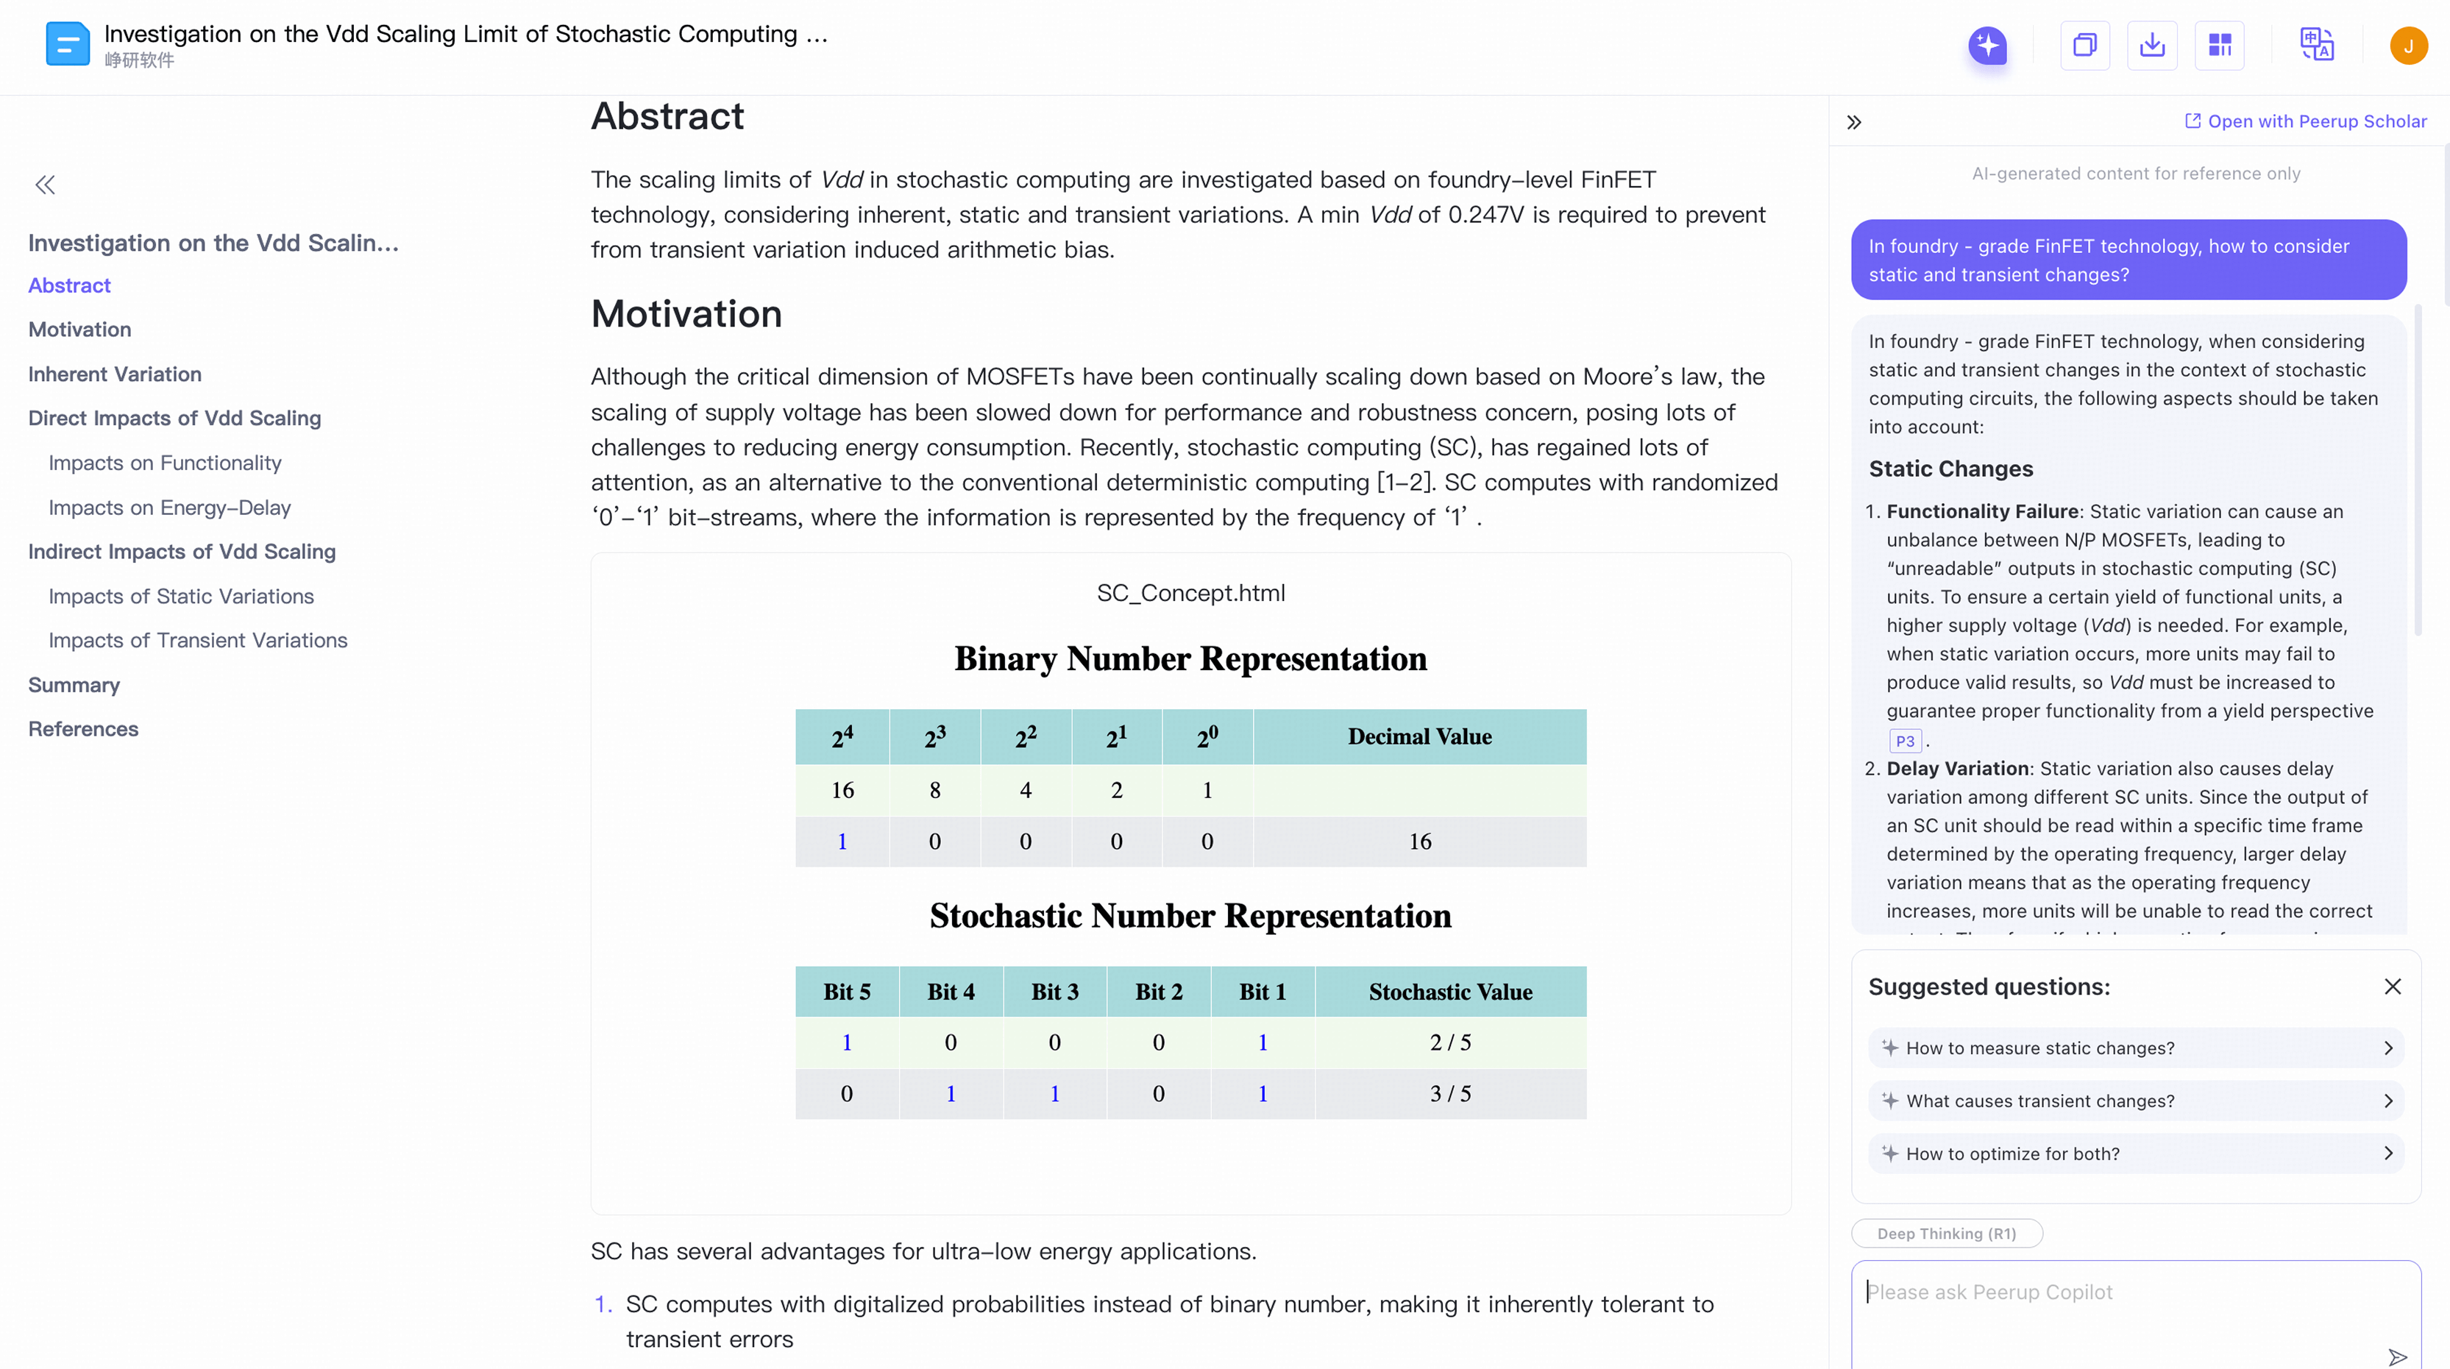Open with Peerup Scholar link

(x=2306, y=121)
